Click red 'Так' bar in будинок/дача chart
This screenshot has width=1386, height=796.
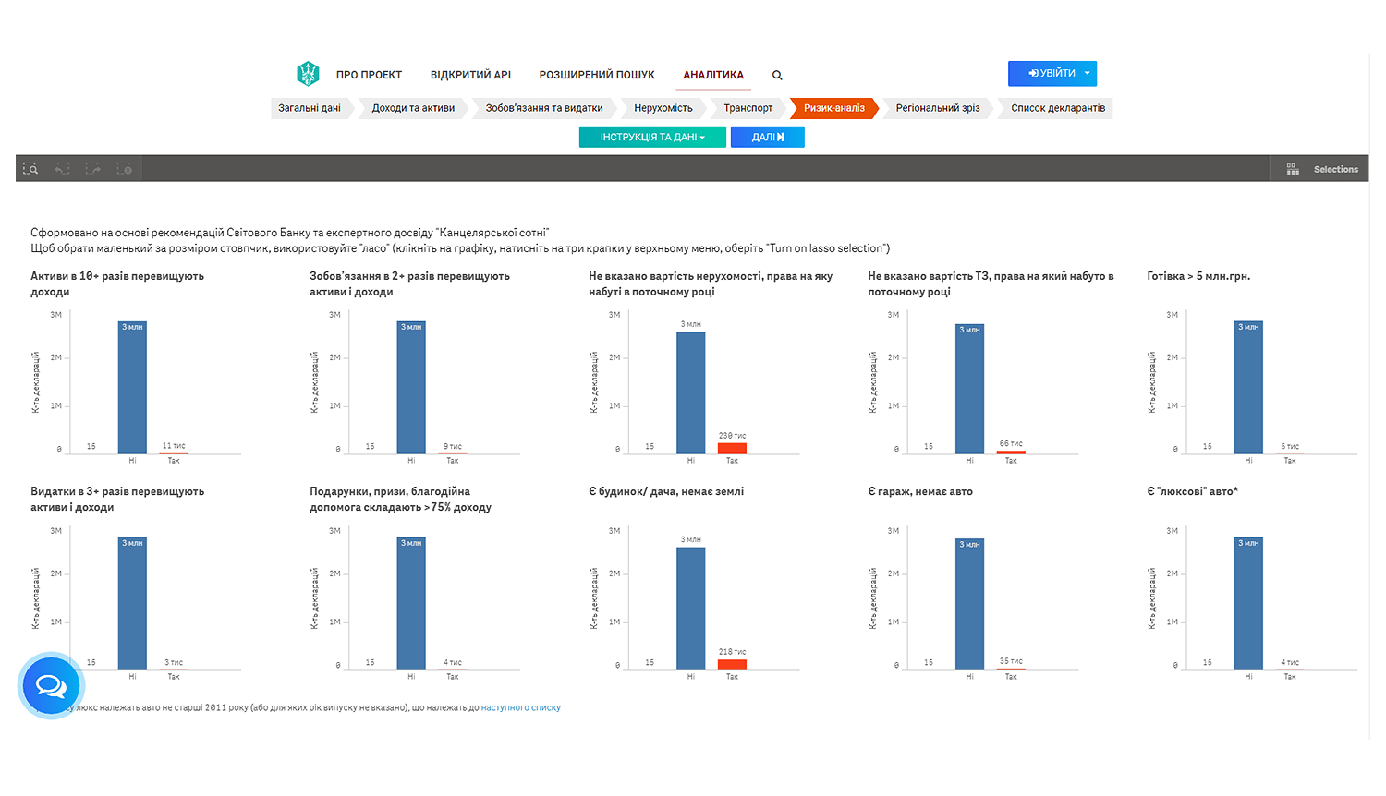pos(732,664)
